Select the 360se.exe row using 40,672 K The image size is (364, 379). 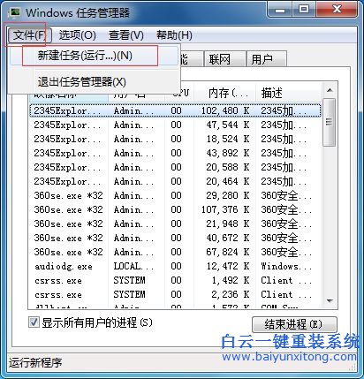click(x=175, y=238)
